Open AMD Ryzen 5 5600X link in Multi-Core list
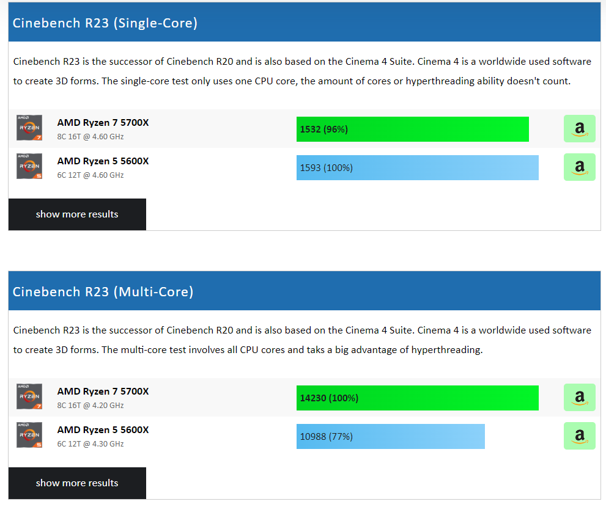This screenshot has height=507, width=606. pos(103,430)
